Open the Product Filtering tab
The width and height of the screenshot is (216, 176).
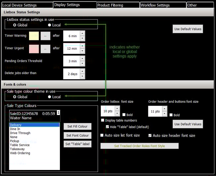click(118, 5)
